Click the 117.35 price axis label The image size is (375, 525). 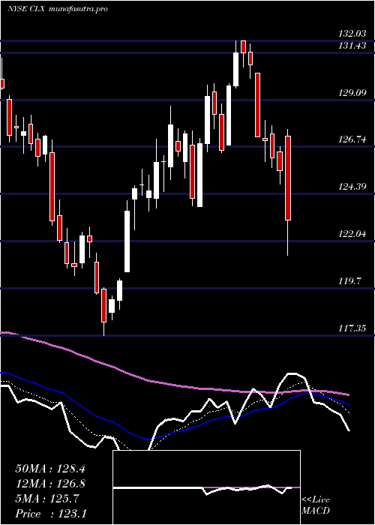click(352, 328)
